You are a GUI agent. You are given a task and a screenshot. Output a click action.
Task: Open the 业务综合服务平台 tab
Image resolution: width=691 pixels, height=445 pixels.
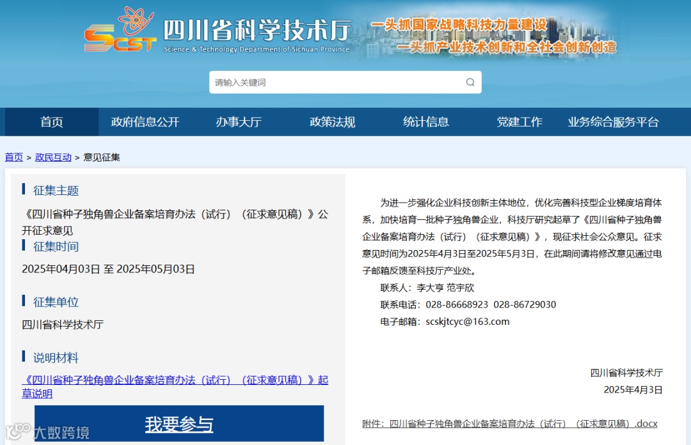click(612, 122)
